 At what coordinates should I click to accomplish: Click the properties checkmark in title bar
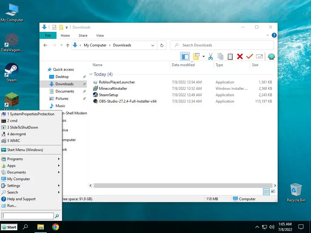click(54, 27)
